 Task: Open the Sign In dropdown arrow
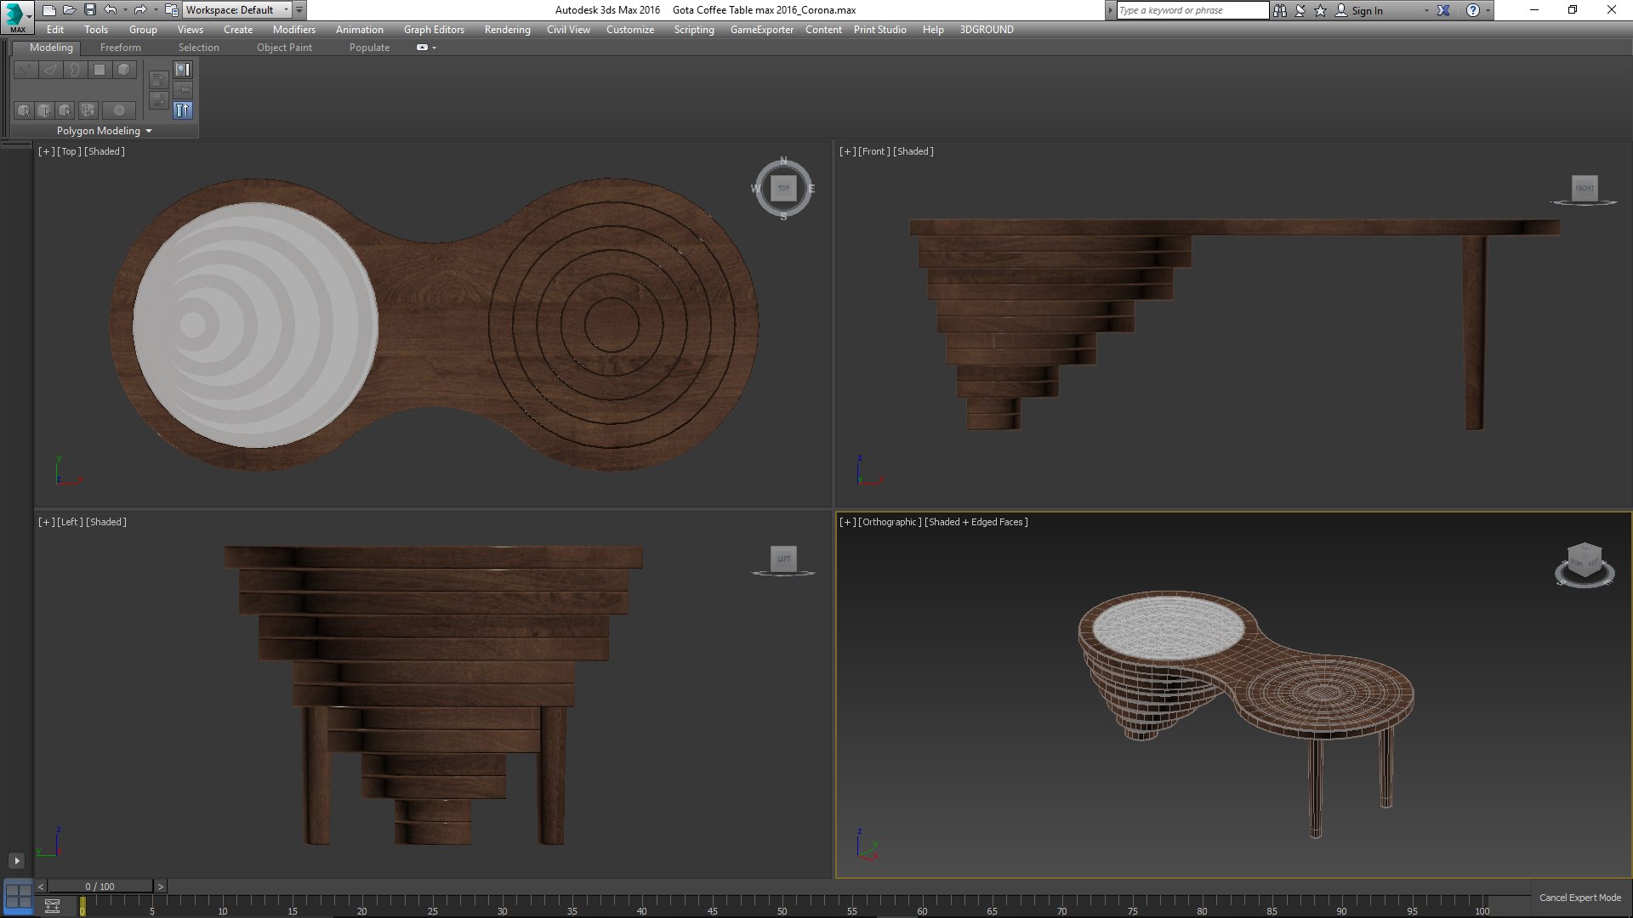1426,10
